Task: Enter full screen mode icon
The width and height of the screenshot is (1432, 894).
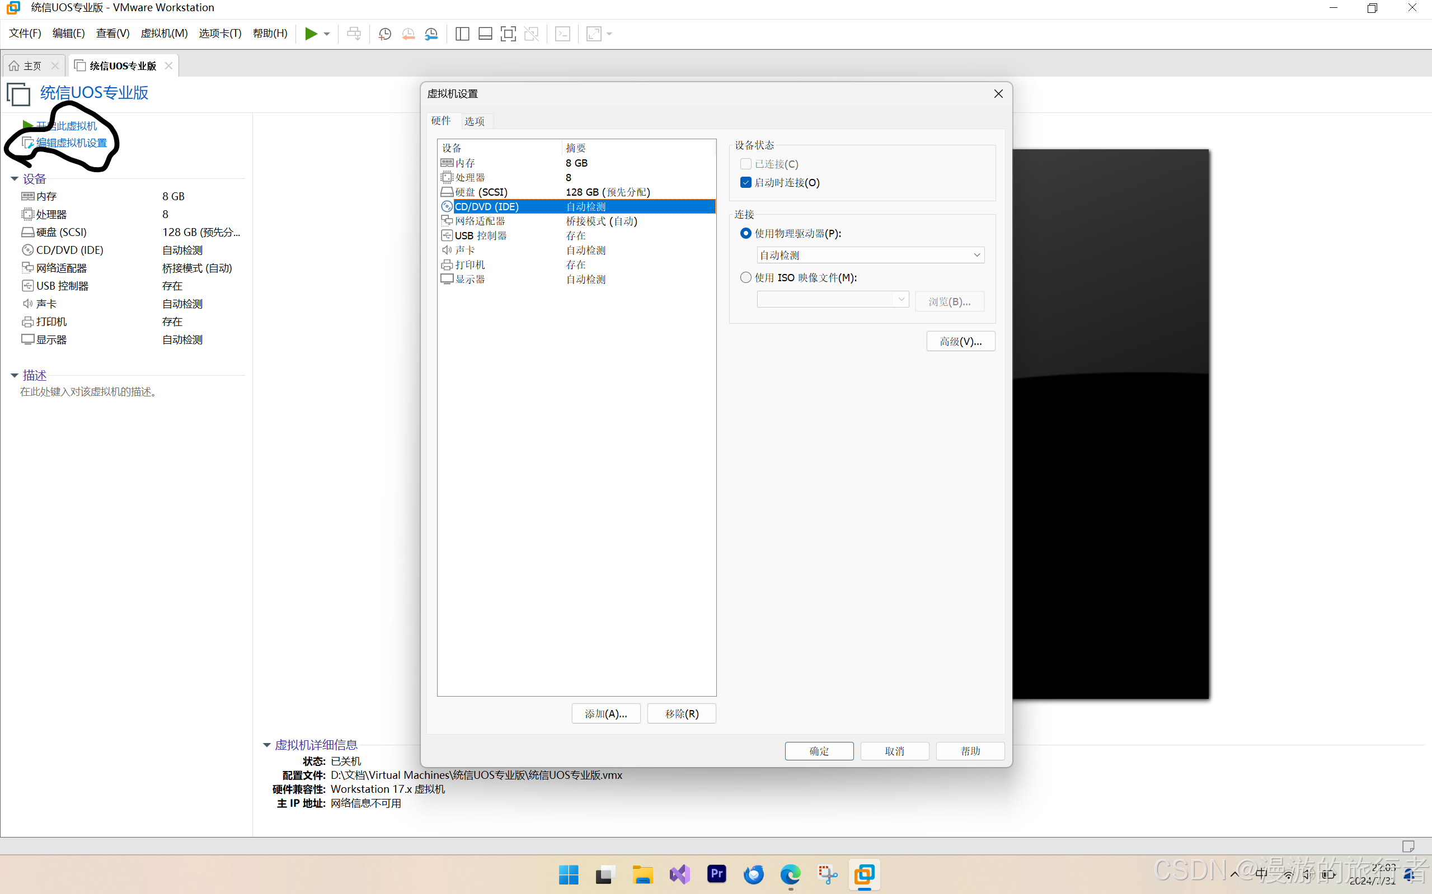Action: pos(508,34)
